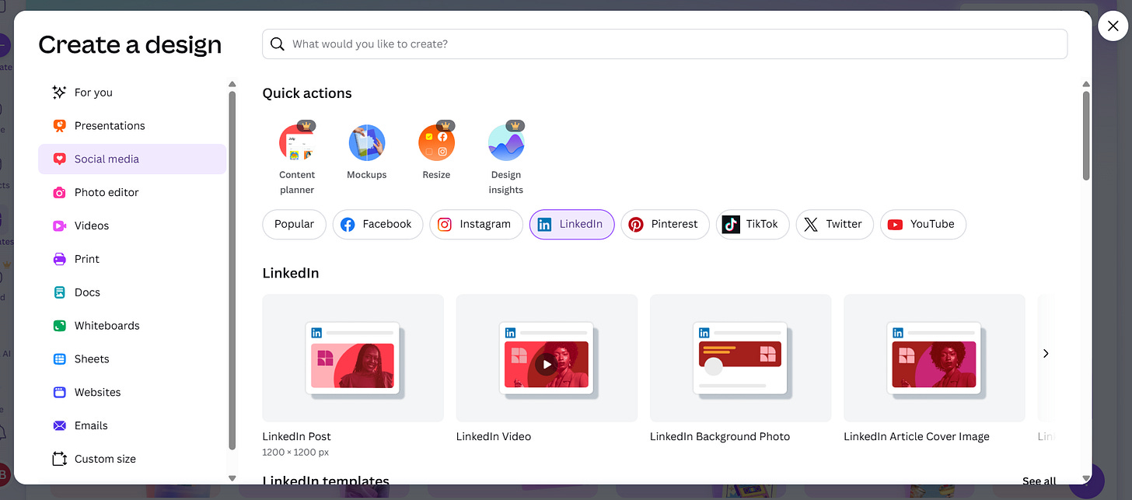Viewport: 1132px width, 500px height.
Task: Click the Videos sidebar icon
Action: (x=59, y=226)
